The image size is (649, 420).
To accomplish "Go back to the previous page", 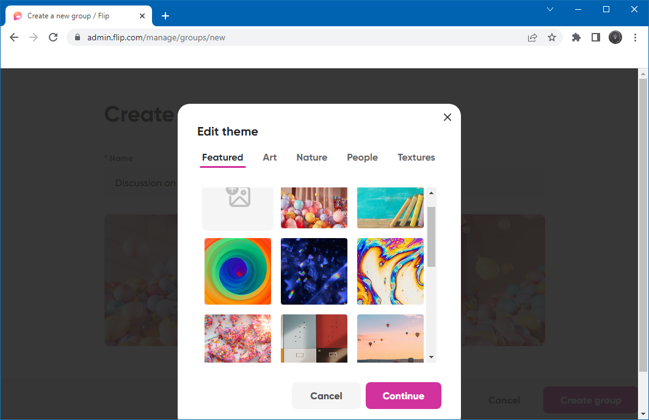I will point(14,37).
